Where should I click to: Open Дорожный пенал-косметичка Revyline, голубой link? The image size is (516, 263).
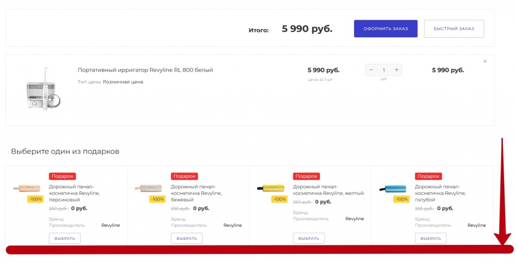[440, 193]
